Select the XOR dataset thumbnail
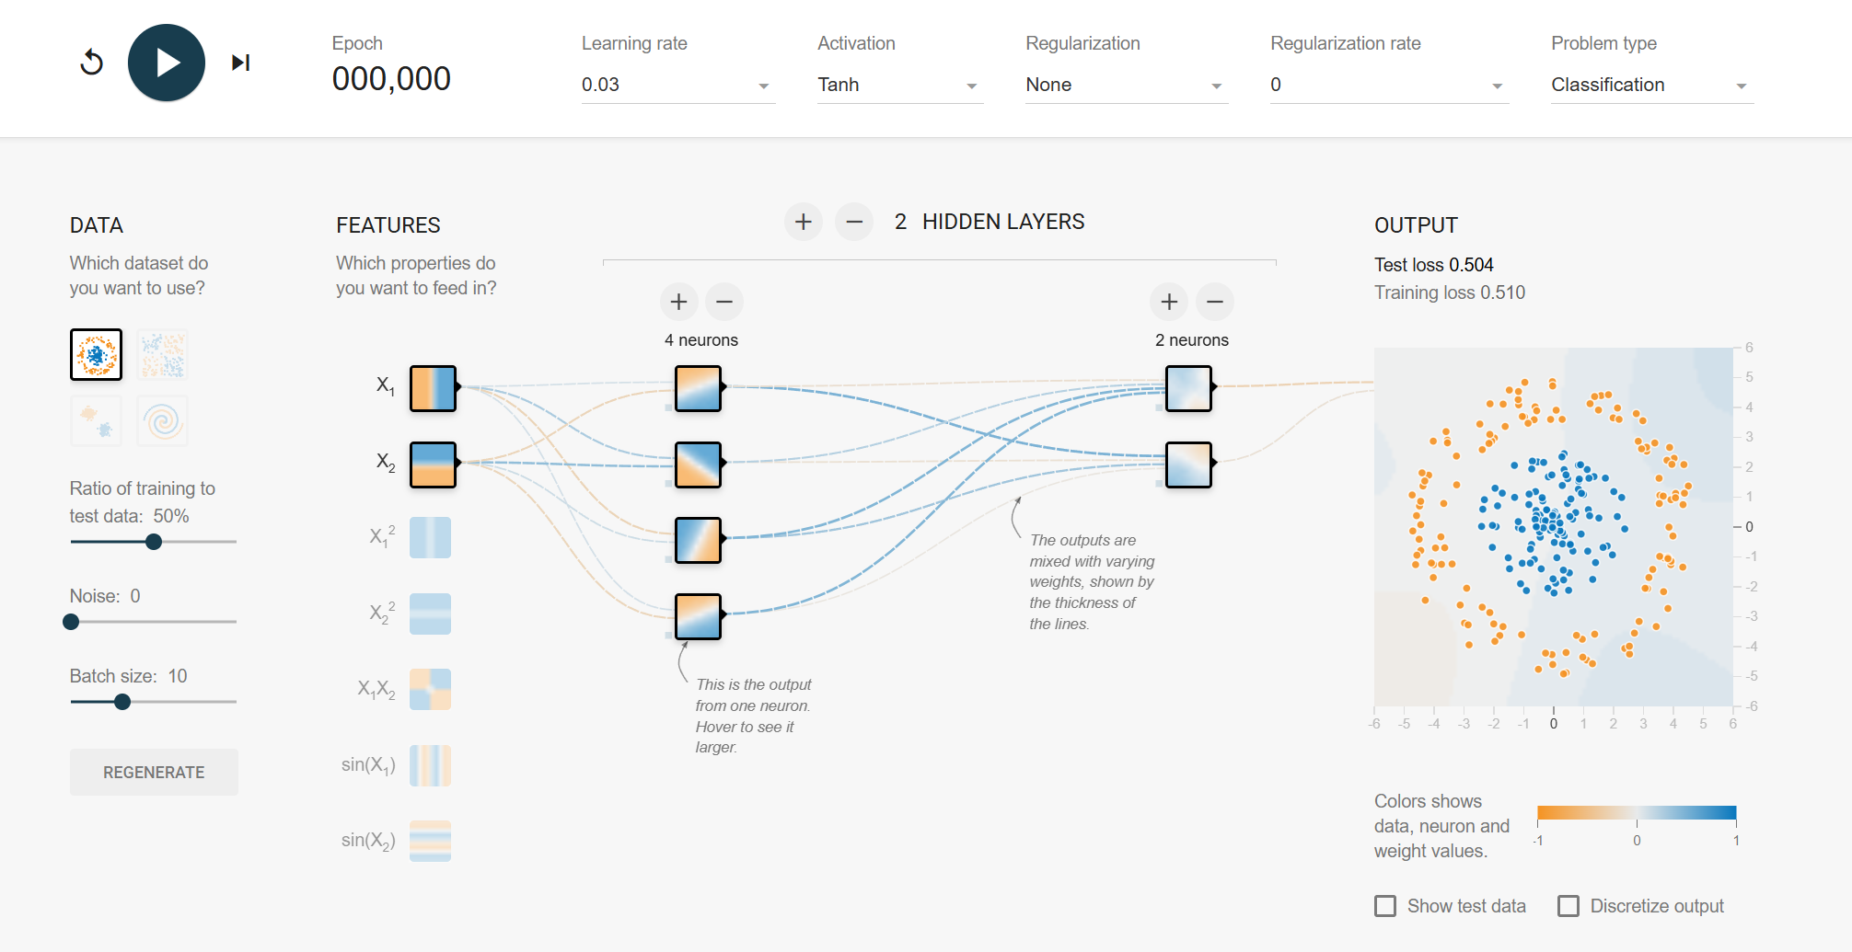This screenshot has height=952, width=1852. 163,354
